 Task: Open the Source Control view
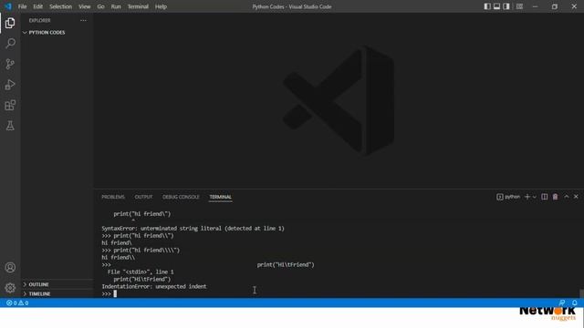(10, 64)
